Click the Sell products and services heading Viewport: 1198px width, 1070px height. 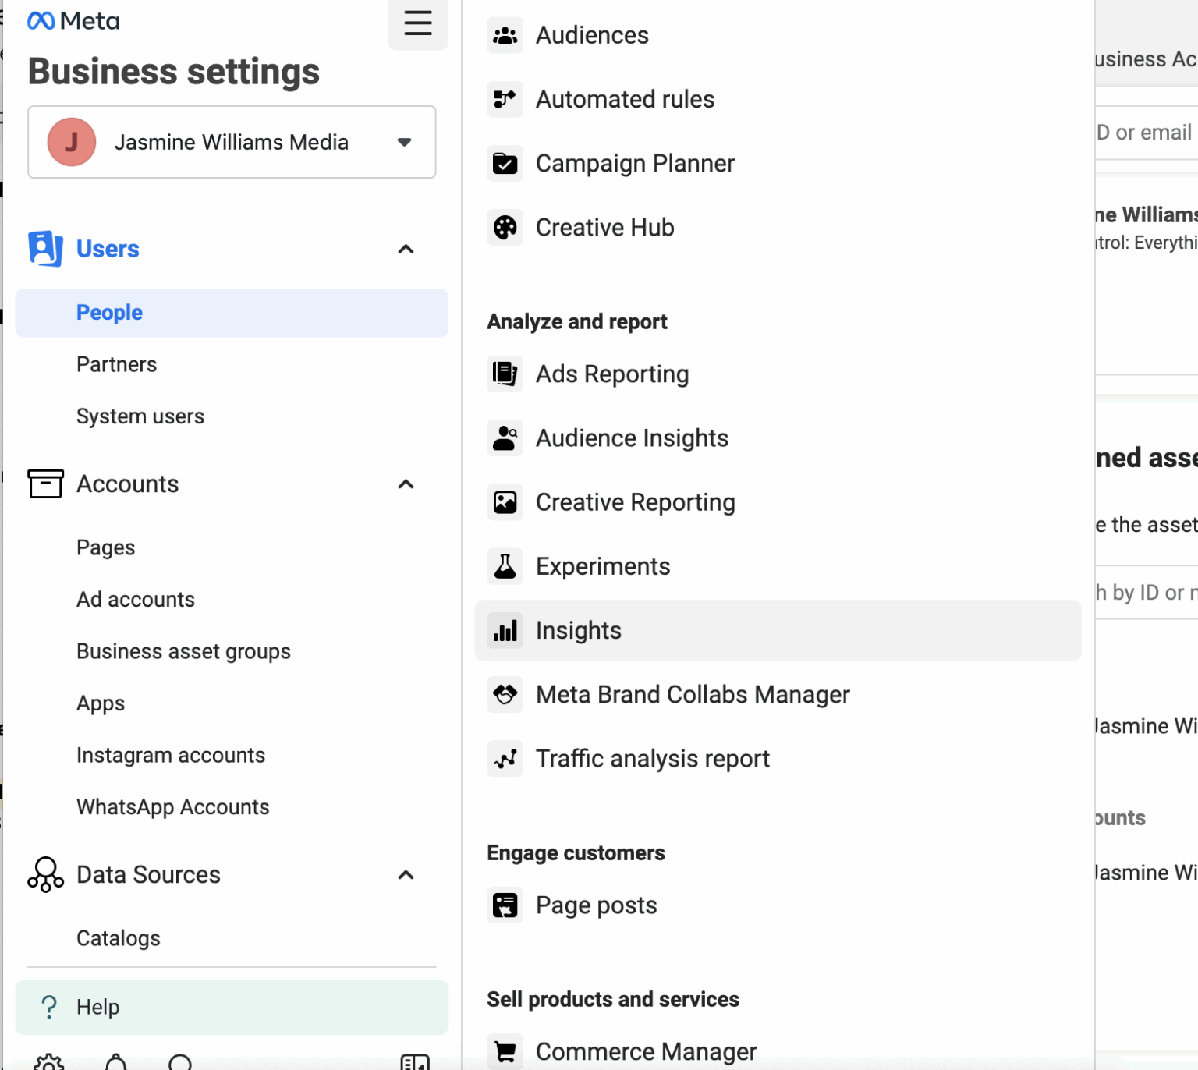point(613,999)
